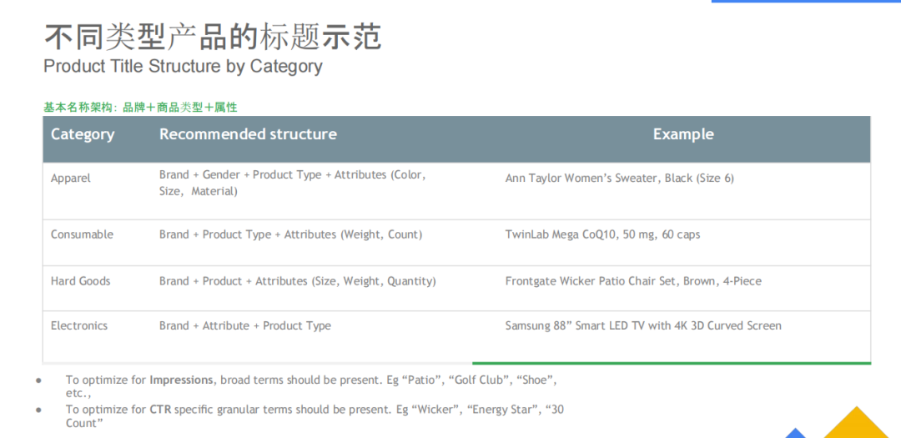Select the 'Consumable' category cell

[82, 235]
